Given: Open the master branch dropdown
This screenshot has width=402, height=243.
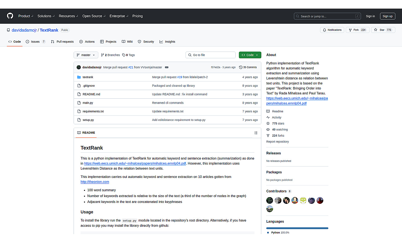Looking at the screenshot, I should 86,55.
